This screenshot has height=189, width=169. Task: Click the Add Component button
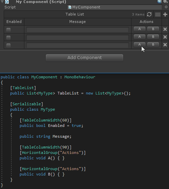[84, 58]
